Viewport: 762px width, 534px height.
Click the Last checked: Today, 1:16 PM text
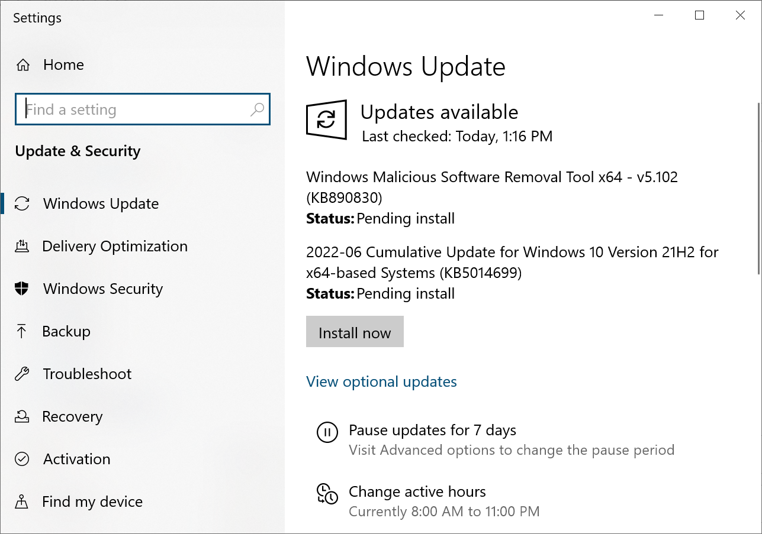coord(457,137)
